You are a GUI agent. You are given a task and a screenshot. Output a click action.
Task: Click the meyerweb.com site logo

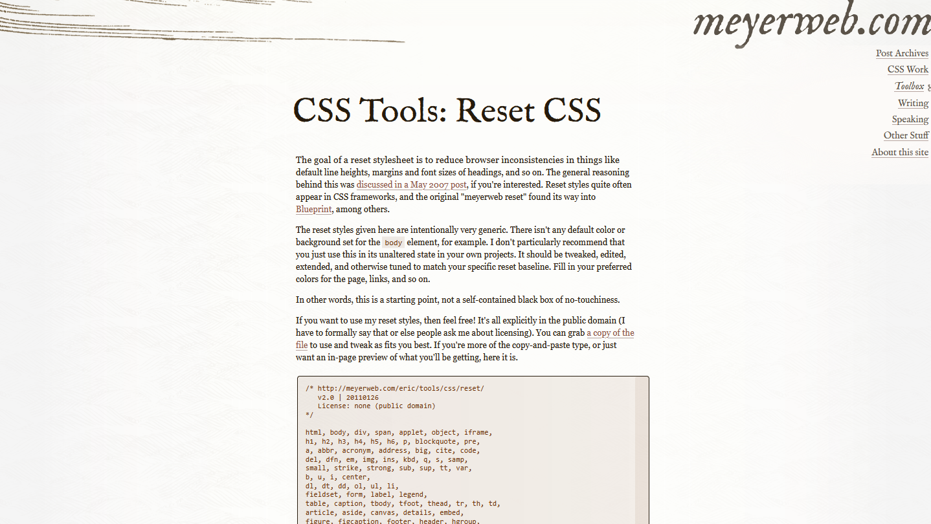click(x=811, y=25)
